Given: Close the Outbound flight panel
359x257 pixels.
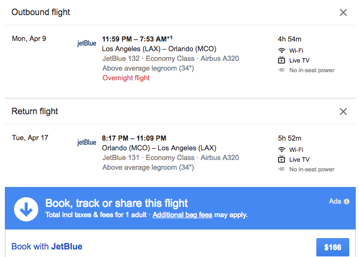Looking at the screenshot, I should 343,12.
